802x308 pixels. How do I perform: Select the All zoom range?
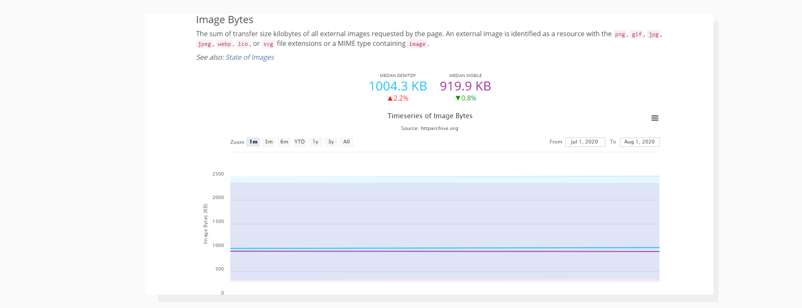(346, 142)
